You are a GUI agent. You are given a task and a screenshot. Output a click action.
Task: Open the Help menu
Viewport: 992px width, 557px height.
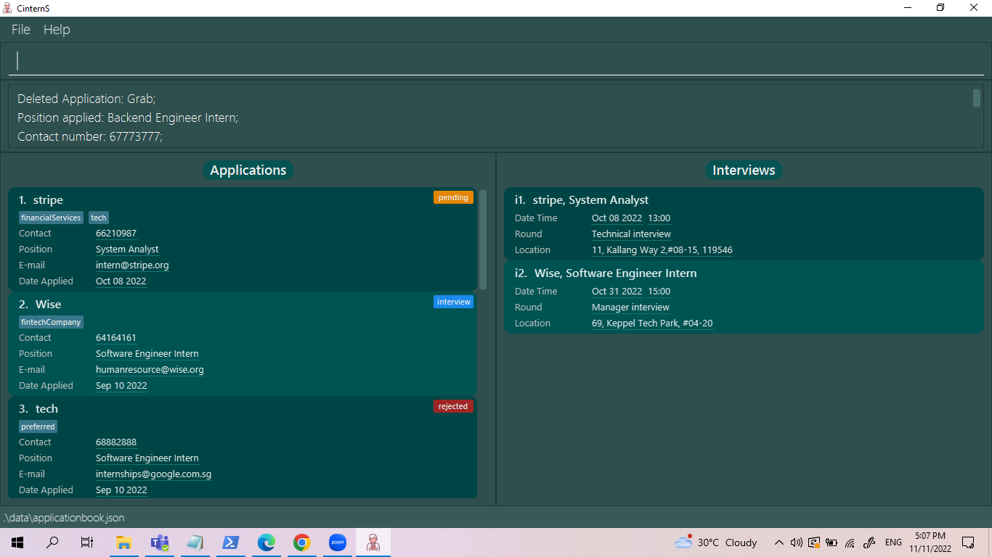click(x=57, y=30)
